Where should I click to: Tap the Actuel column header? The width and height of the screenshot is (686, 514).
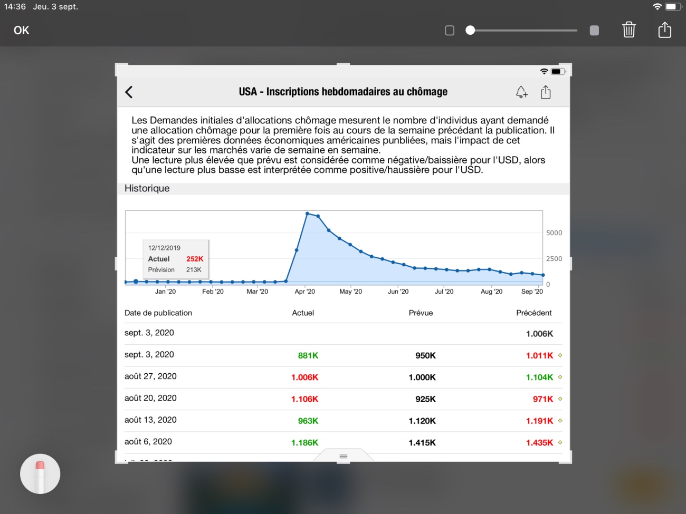[x=303, y=313]
